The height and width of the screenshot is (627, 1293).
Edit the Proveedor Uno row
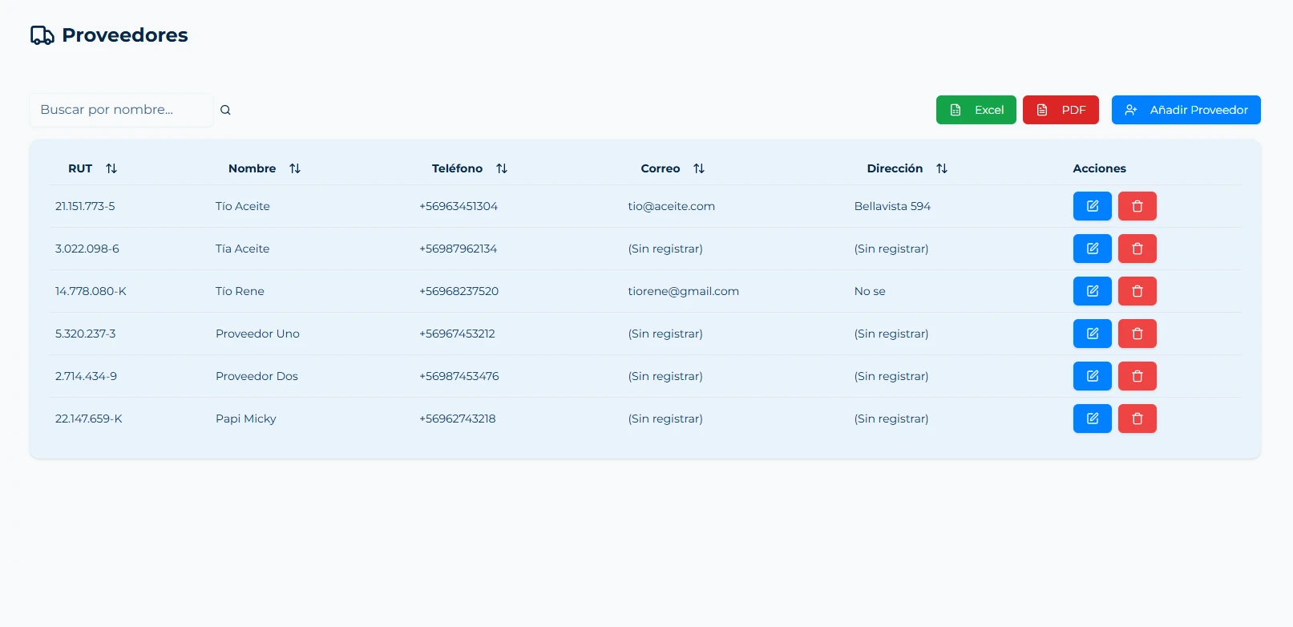(1092, 334)
